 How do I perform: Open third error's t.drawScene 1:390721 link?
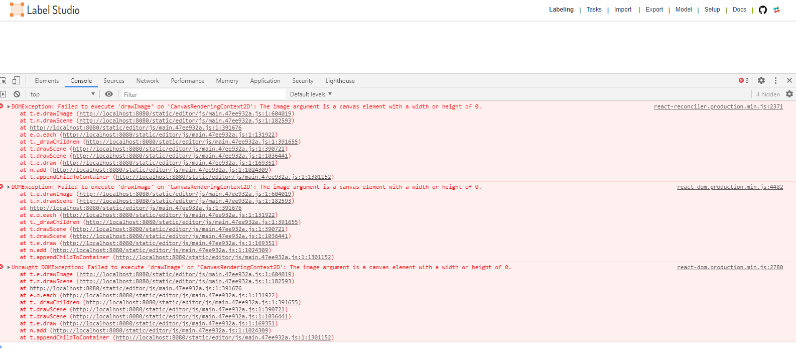pos(179,309)
